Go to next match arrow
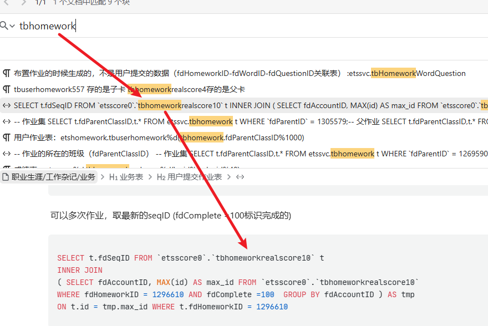Screen dimensions: 488x326 click(x=24, y=2)
